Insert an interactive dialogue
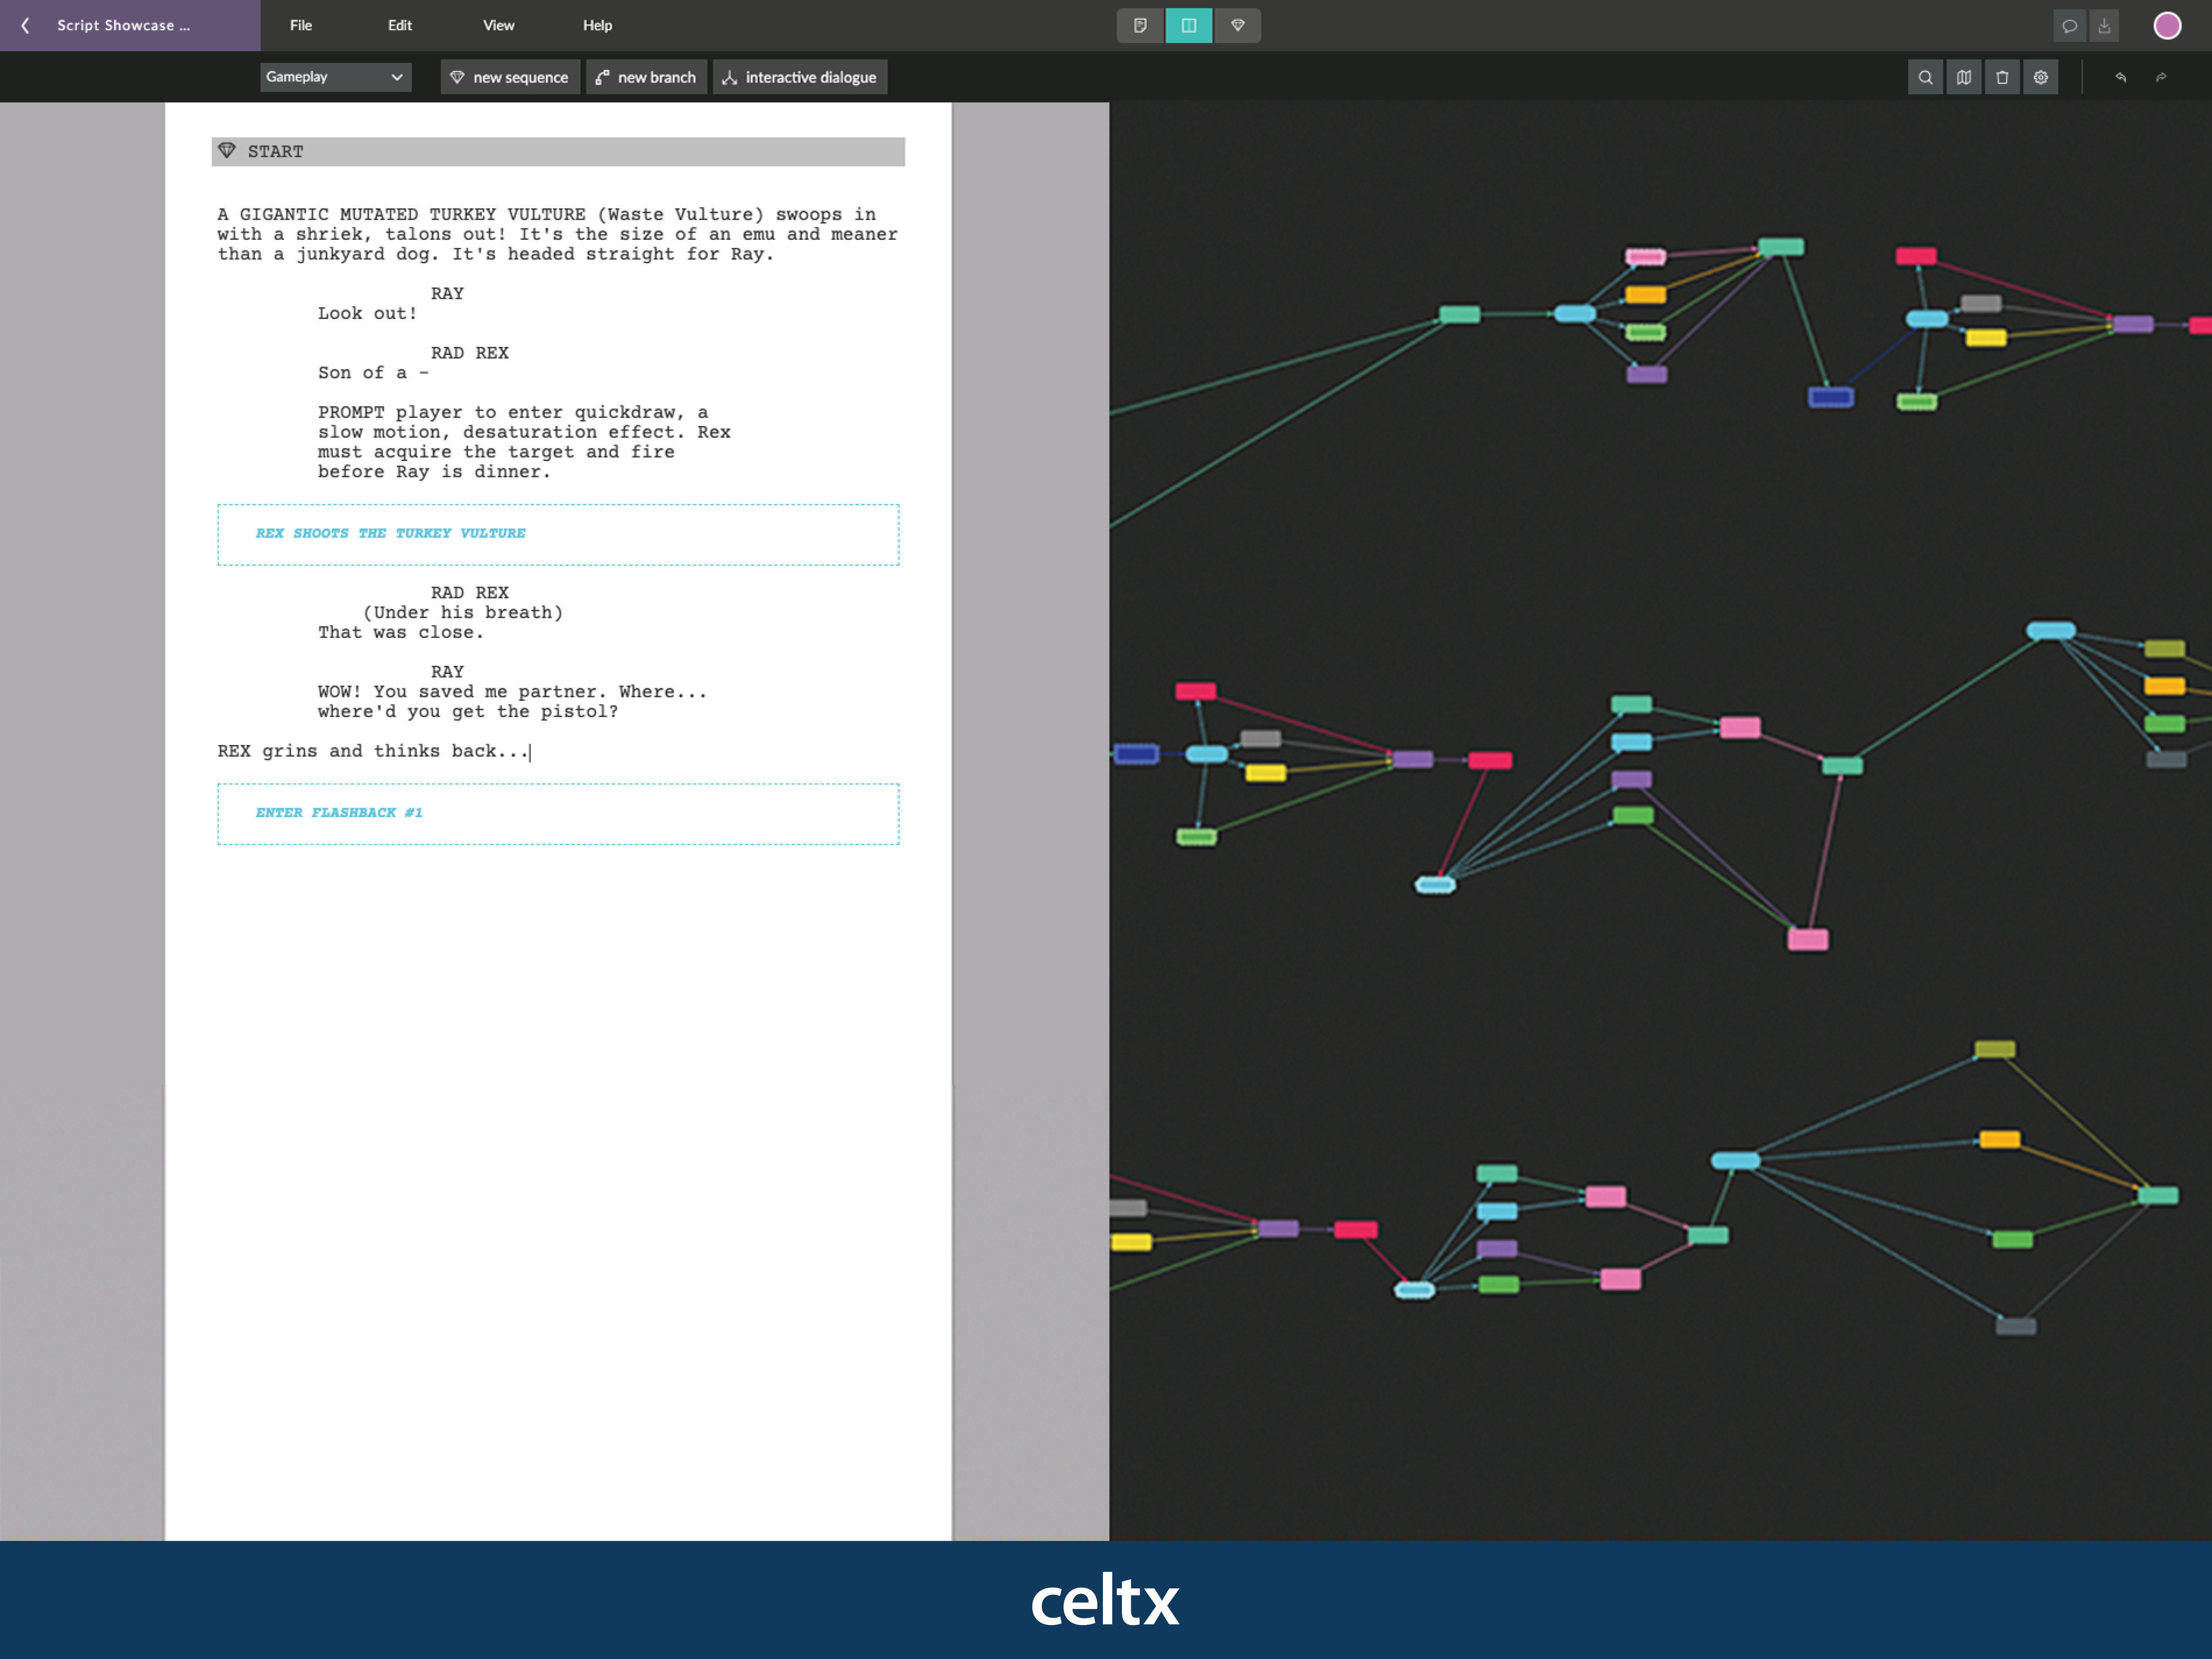 tap(800, 77)
